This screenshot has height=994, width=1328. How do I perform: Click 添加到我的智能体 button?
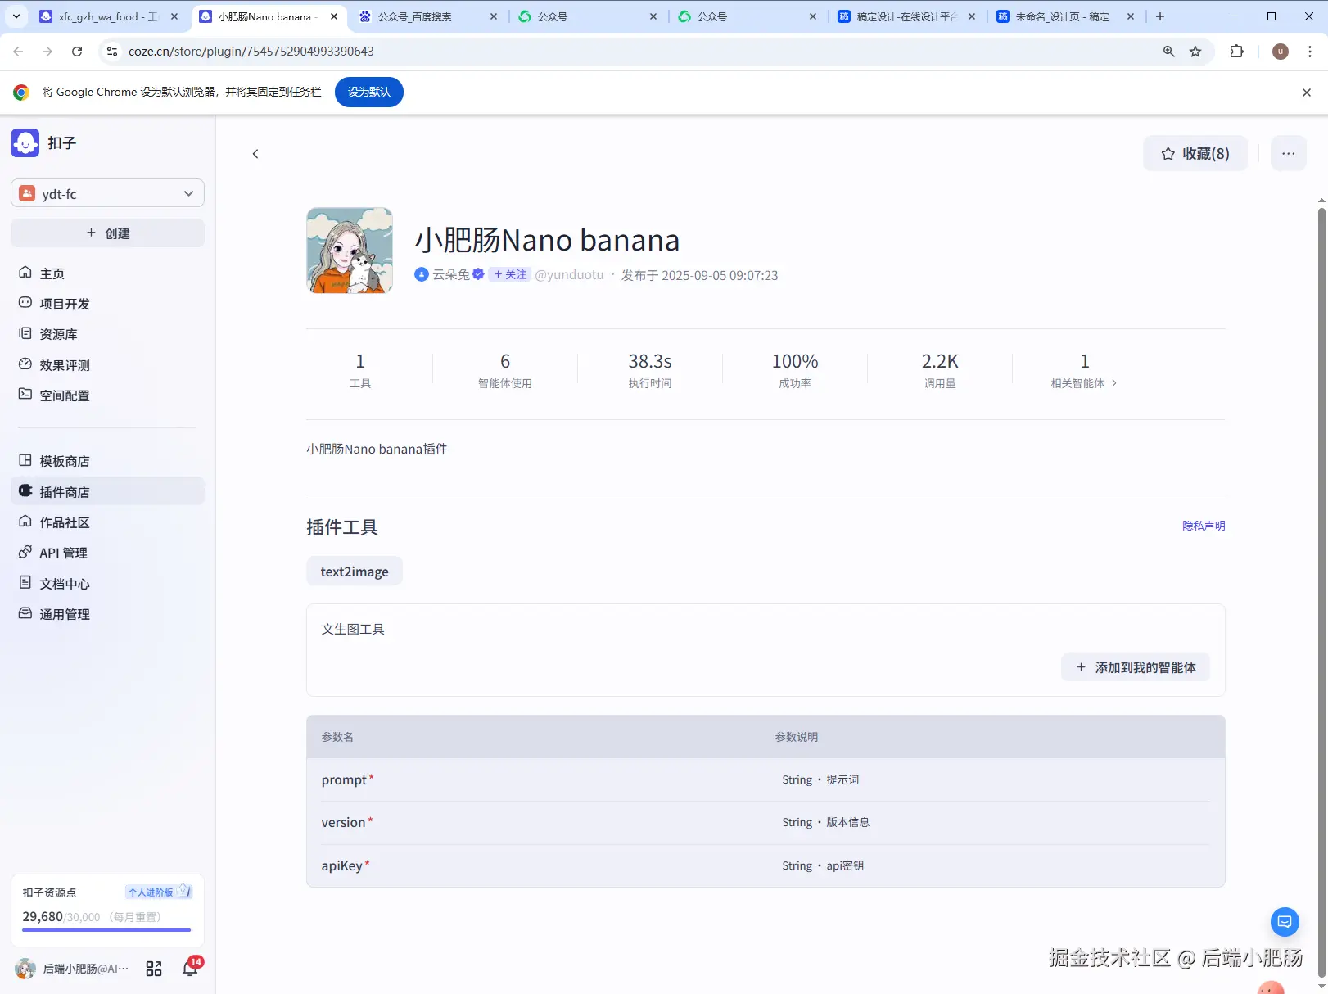1136,667
